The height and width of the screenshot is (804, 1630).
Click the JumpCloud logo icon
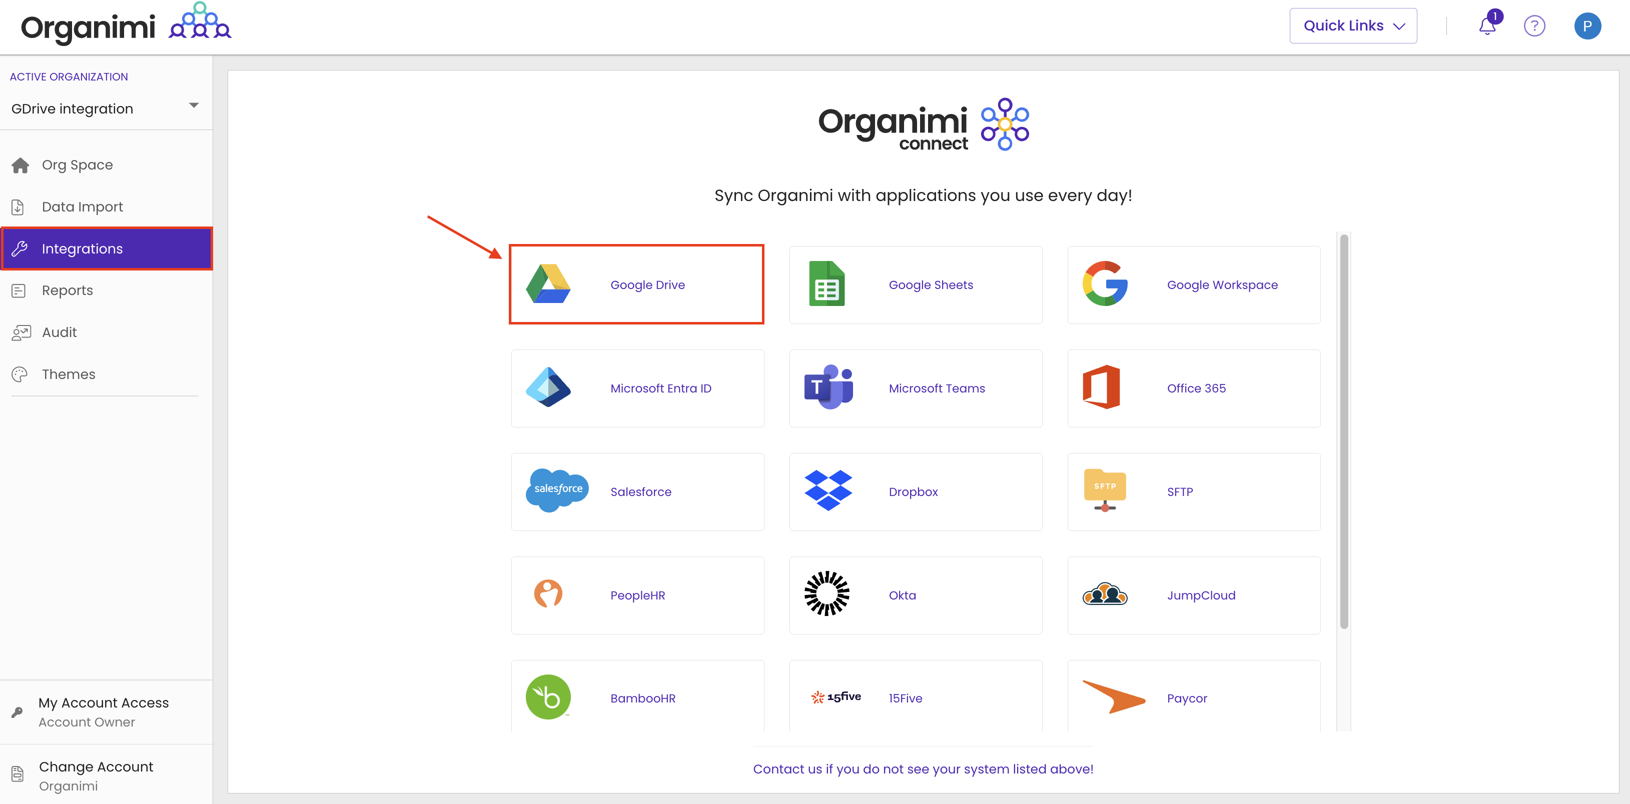click(x=1105, y=594)
